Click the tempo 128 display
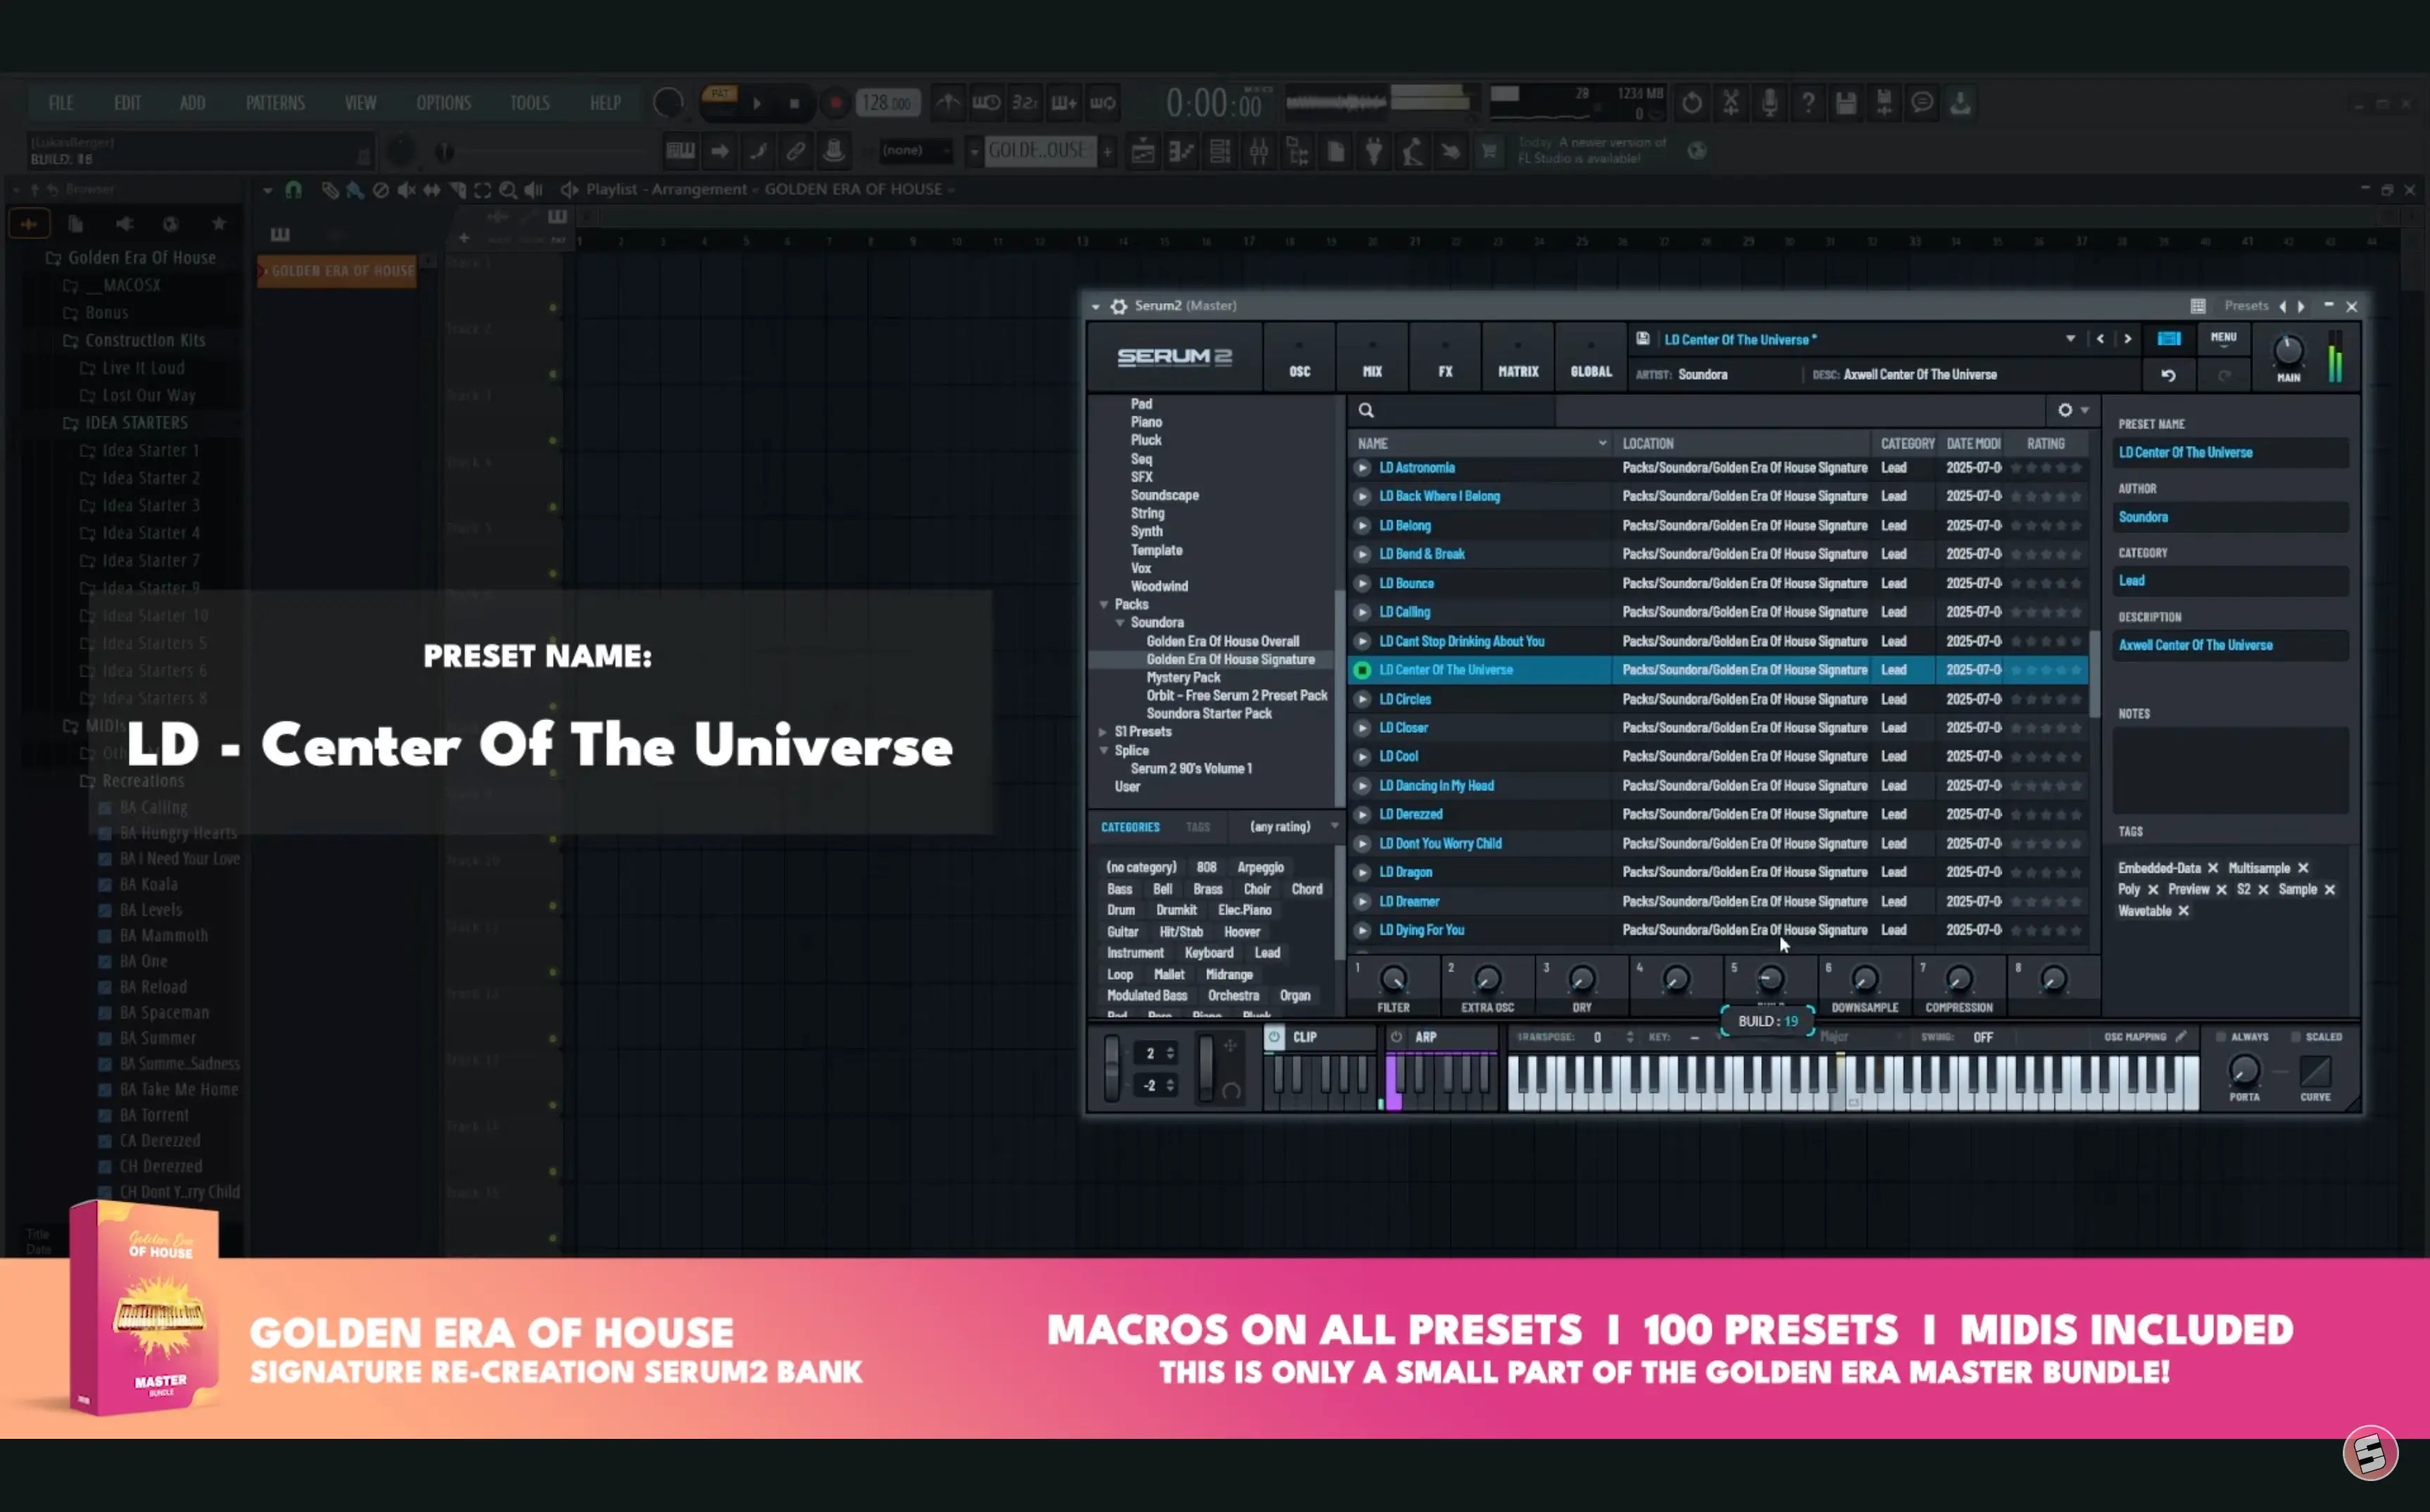Image resolution: width=2430 pixels, height=1512 pixels. coord(887,103)
